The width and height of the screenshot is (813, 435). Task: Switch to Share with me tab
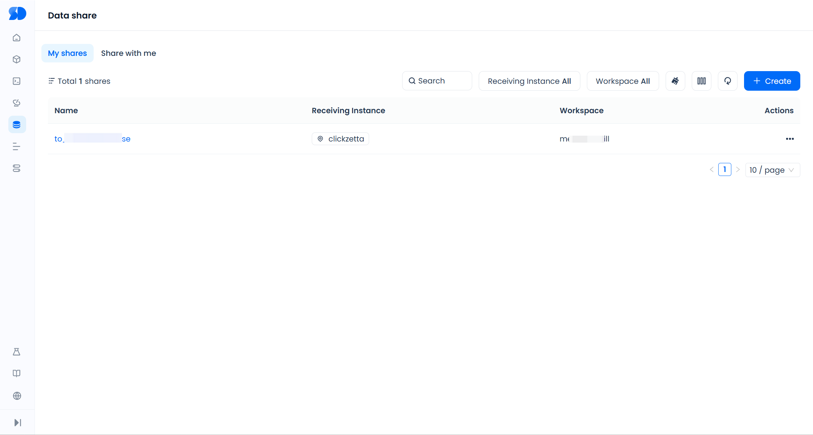pos(128,53)
